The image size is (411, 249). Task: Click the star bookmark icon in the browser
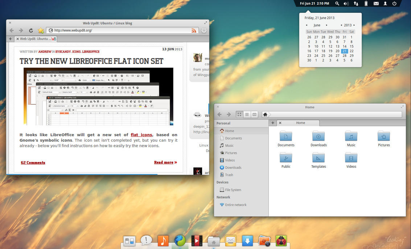point(41,30)
